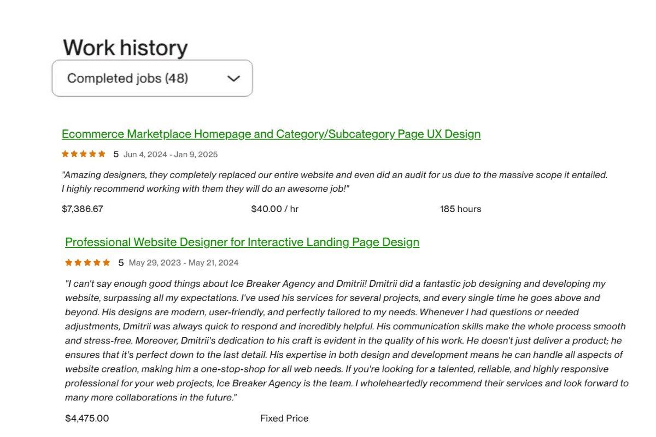Click the dropdown chevron arrow icon
This screenshot has height=437, width=656.
pos(233,79)
